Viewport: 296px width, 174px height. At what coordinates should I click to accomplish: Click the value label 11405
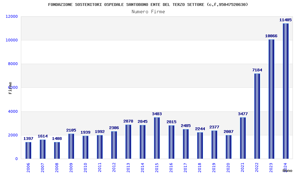(x=286, y=20)
